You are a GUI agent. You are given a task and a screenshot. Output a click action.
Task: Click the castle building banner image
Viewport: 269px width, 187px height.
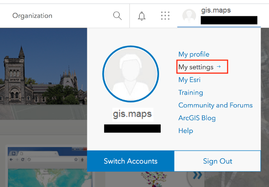44,66
